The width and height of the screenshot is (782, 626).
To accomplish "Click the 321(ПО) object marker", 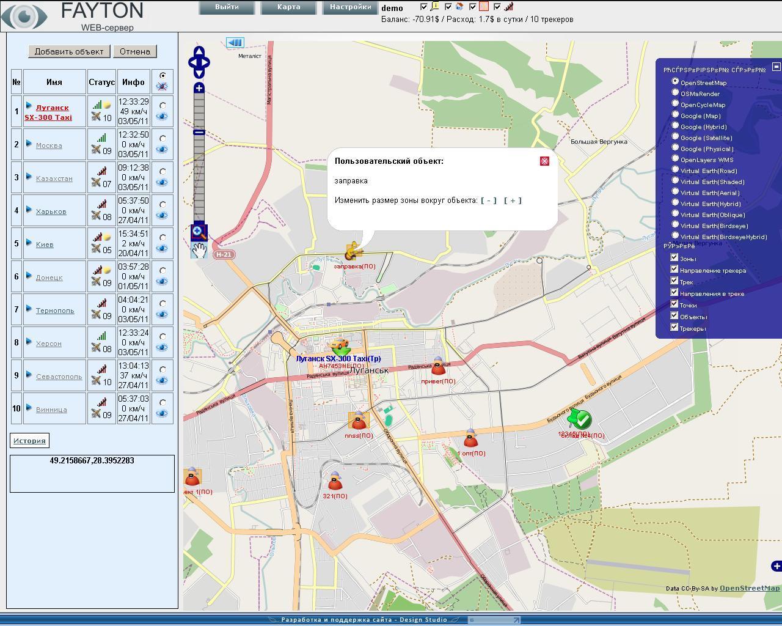I will click(335, 482).
